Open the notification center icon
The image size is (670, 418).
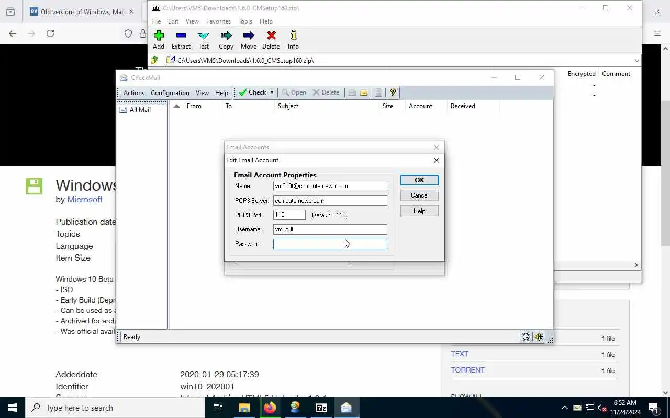[x=653, y=408]
